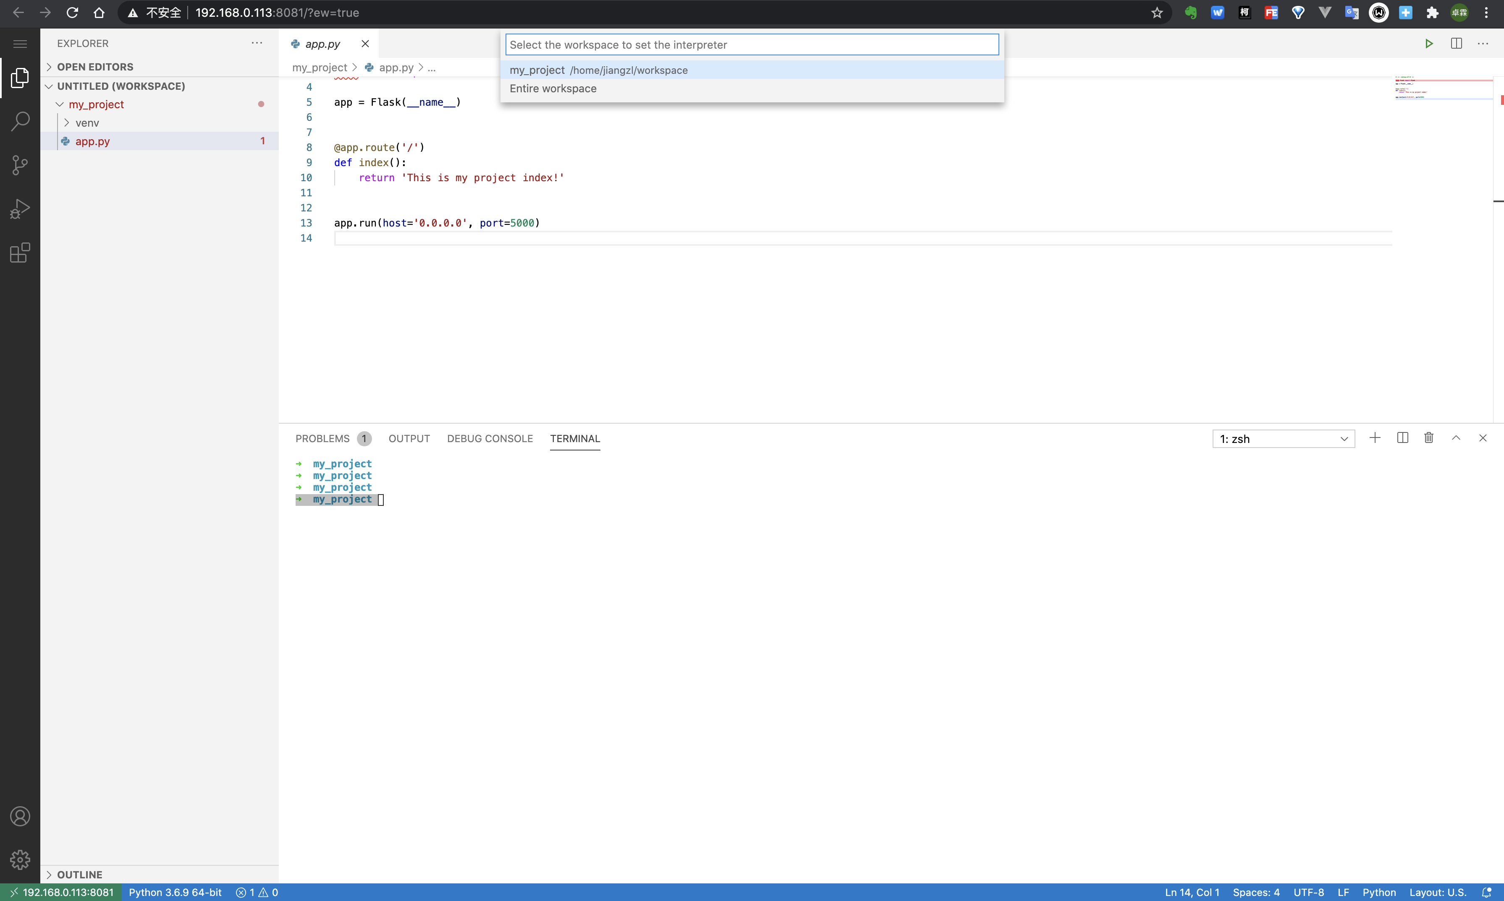
Task: Open the Accounts menu icon
Action: point(20,816)
